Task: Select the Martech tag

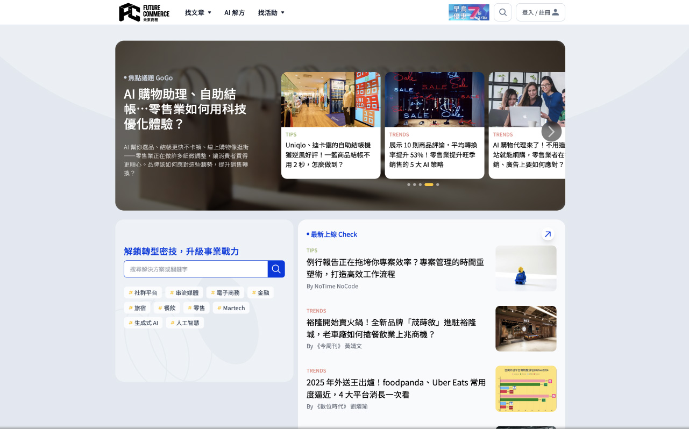Action: [x=231, y=308]
